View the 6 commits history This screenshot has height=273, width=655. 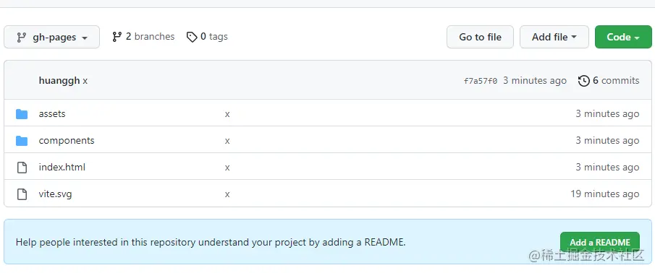pos(609,80)
